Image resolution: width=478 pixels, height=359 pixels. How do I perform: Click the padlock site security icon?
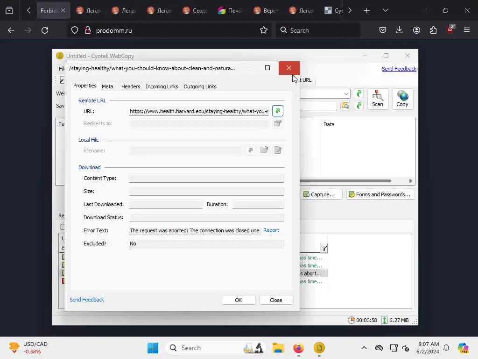click(x=88, y=30)
